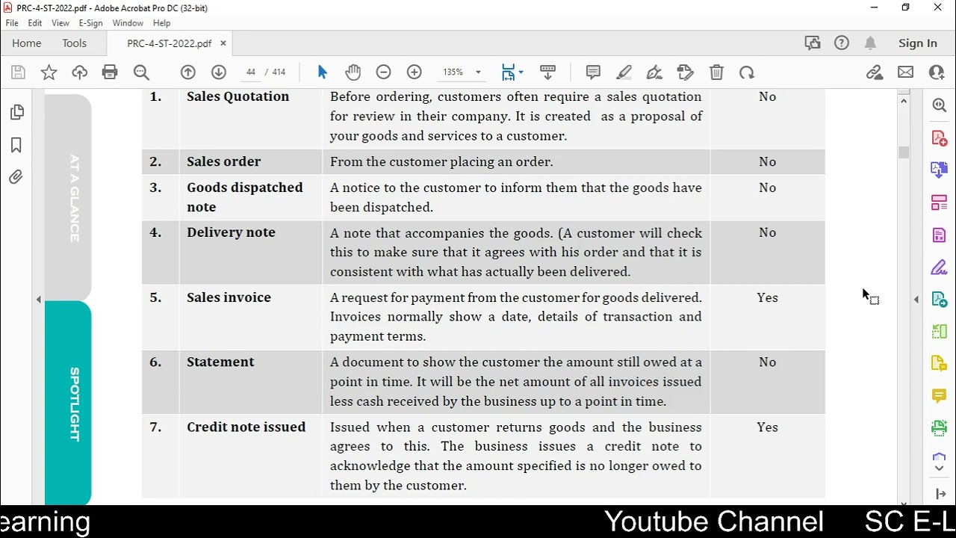The height and width of the screenshot is (538, 956).
Task: Zoom out with the minus button
Action: click(x=383, y=72)
